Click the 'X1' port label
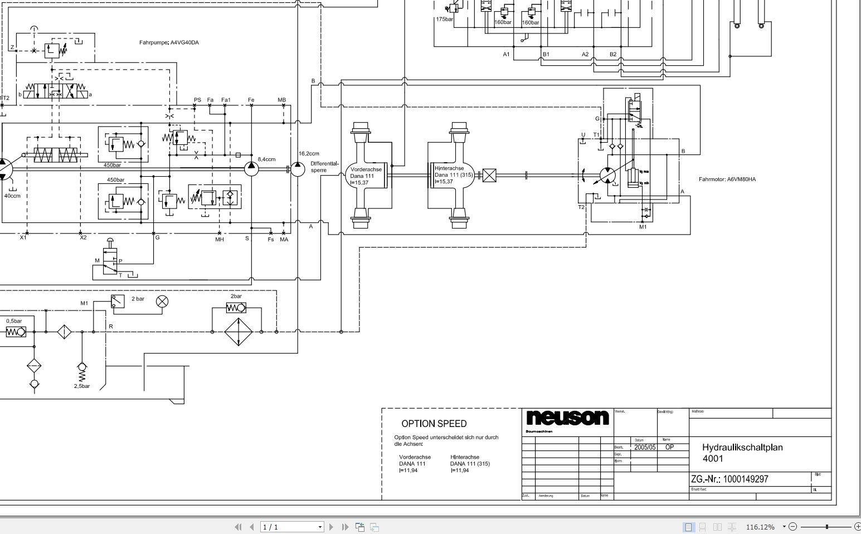Image resolution: width=861 pixels, height=534 pixels. [23, 237]
